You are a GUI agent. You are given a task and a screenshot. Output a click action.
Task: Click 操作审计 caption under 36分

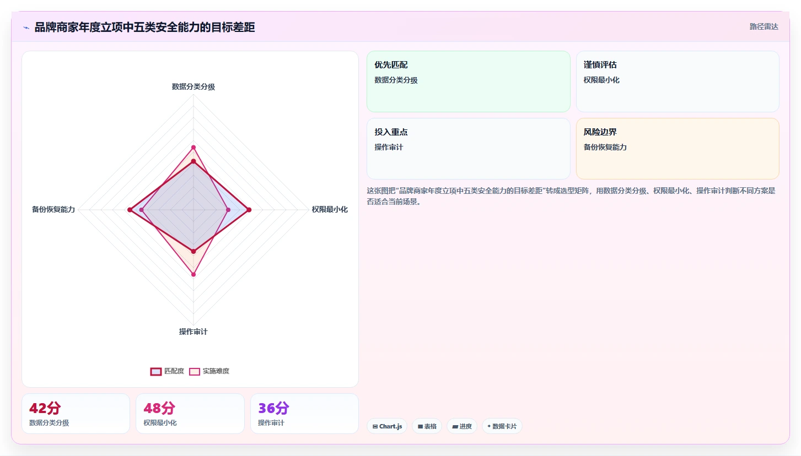(271, 423)
